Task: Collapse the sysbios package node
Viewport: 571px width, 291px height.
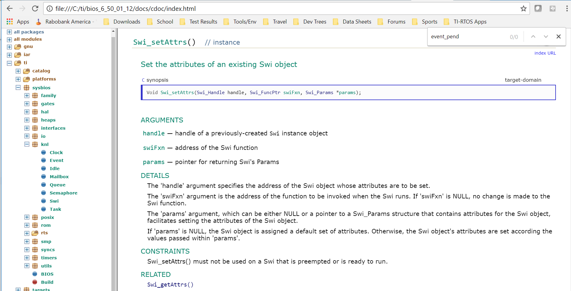Action: 18,87
